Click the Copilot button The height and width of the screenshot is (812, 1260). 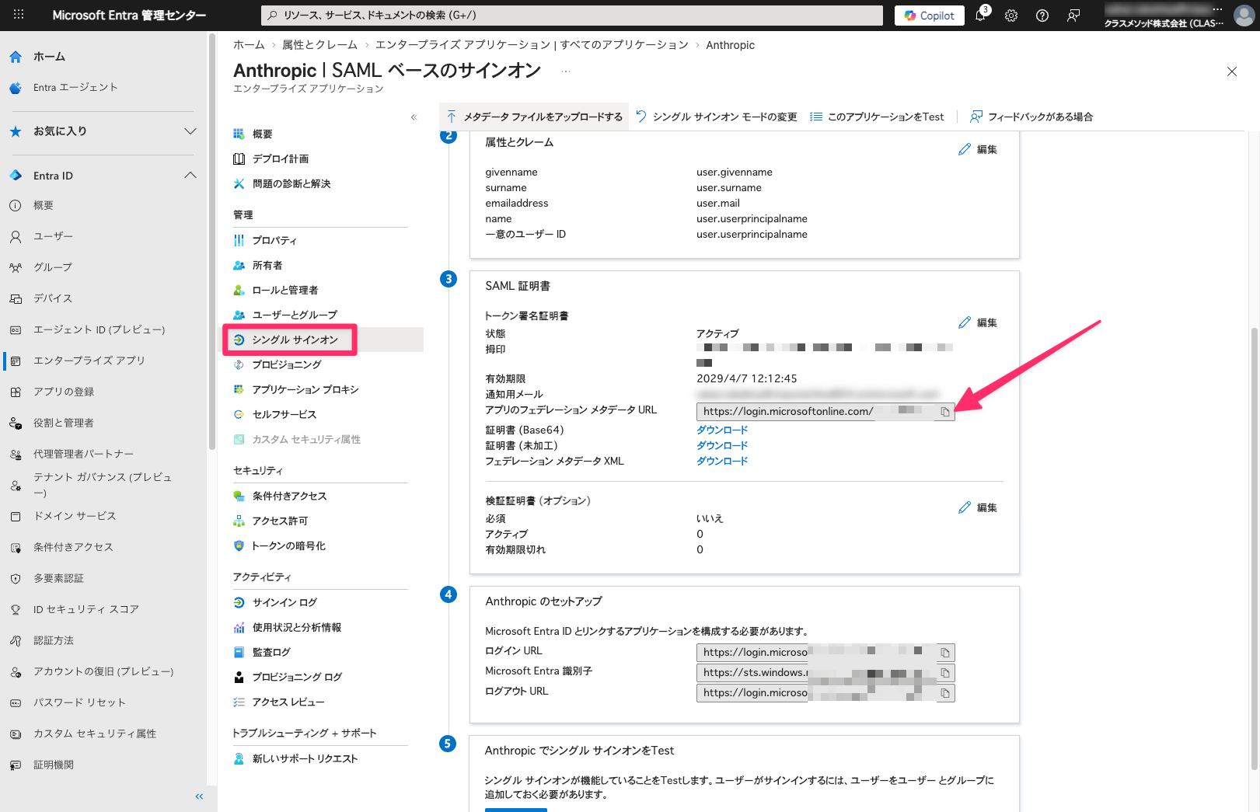[929, 16]
